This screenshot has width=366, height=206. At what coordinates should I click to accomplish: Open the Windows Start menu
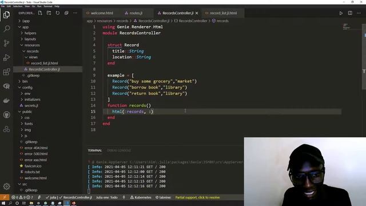[3, 203]
